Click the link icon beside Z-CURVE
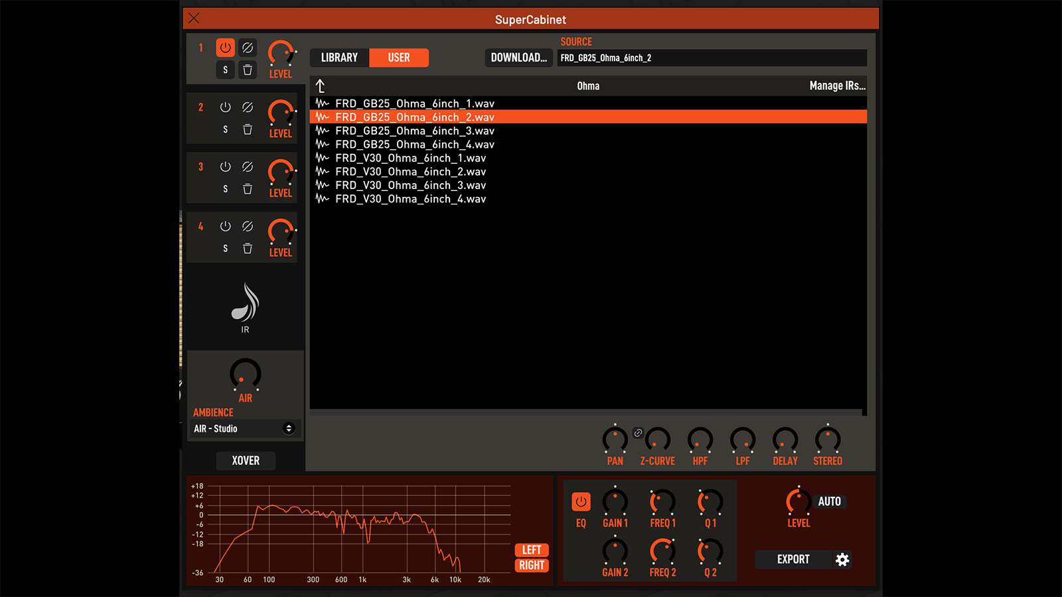 point(638,432)
